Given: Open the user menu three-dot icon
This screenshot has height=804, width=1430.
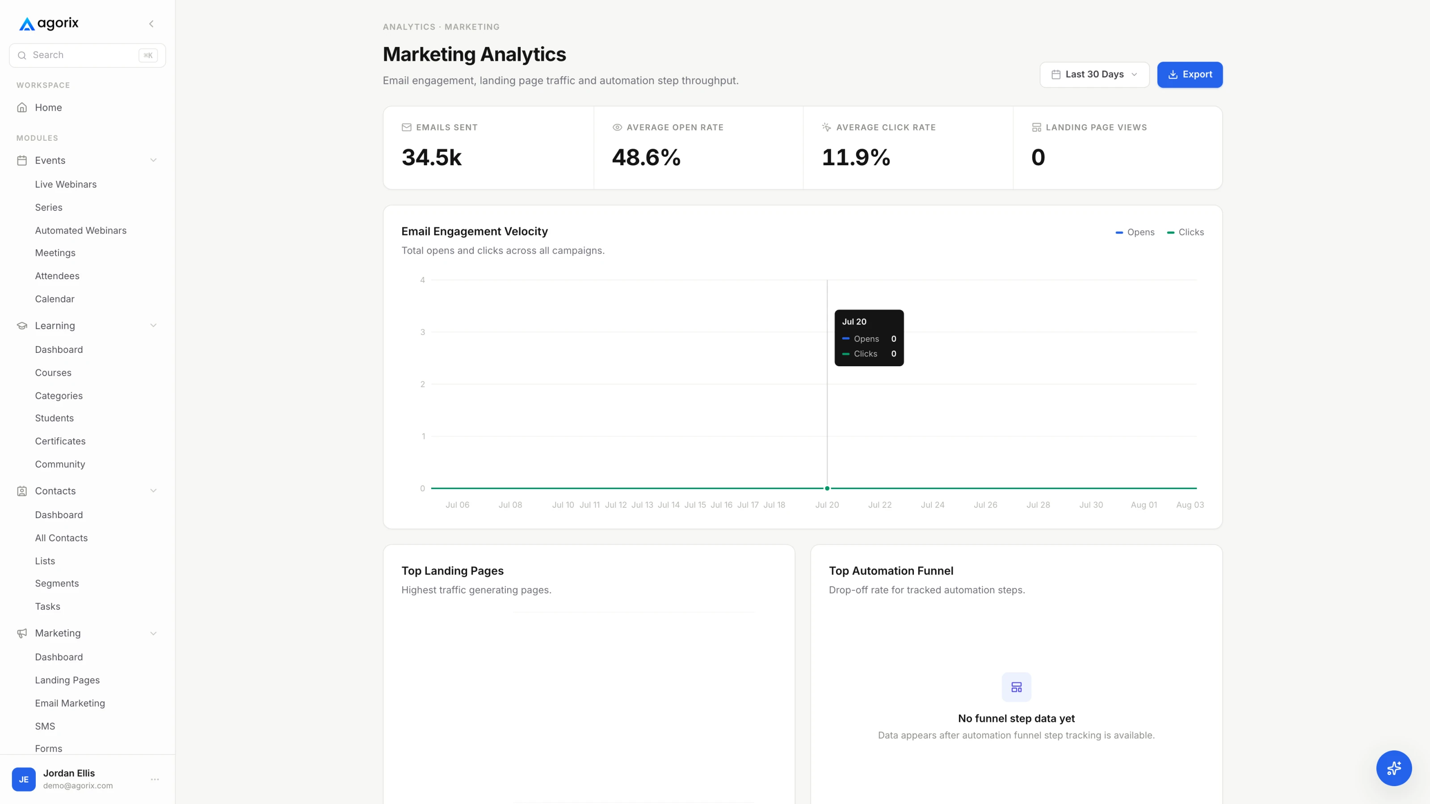Looking at the screenshot, I should [155, 779].
